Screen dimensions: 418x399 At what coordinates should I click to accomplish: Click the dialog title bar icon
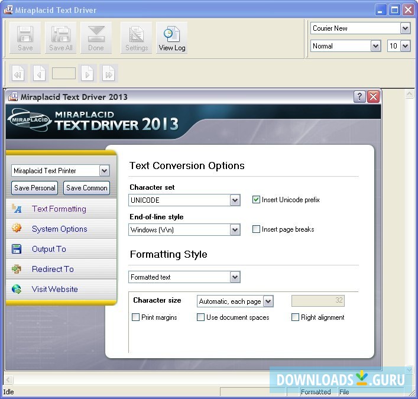click(13, 96)
